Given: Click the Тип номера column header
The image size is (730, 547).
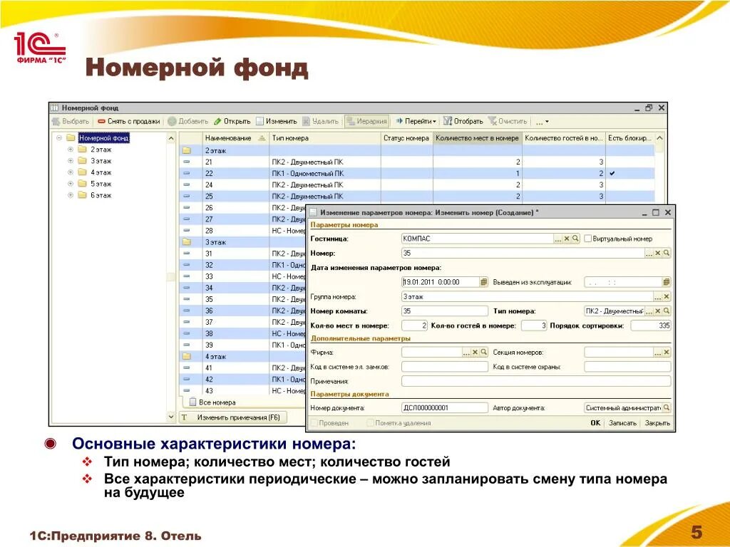Looking at the screenshot, I should pyautogui.click(x=325, y=138).
